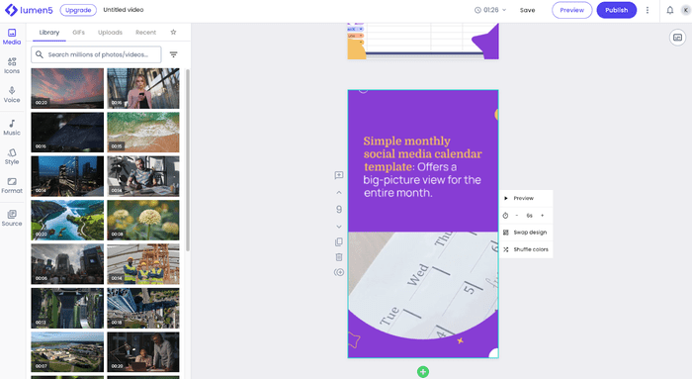Move scene 9 up
Image resolution: width=692 pixels, height=379 pixels.
pyautogui.click(x=339, y=193)
